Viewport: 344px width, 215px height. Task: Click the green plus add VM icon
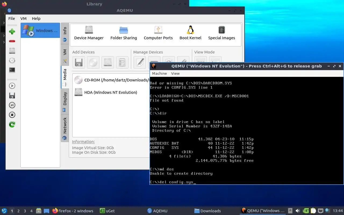pos(12,31)
